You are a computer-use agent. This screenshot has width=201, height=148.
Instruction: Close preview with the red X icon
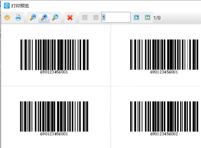point(70,18)
